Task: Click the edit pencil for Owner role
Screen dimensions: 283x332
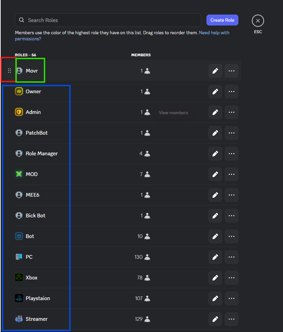Action: [215, 92]
